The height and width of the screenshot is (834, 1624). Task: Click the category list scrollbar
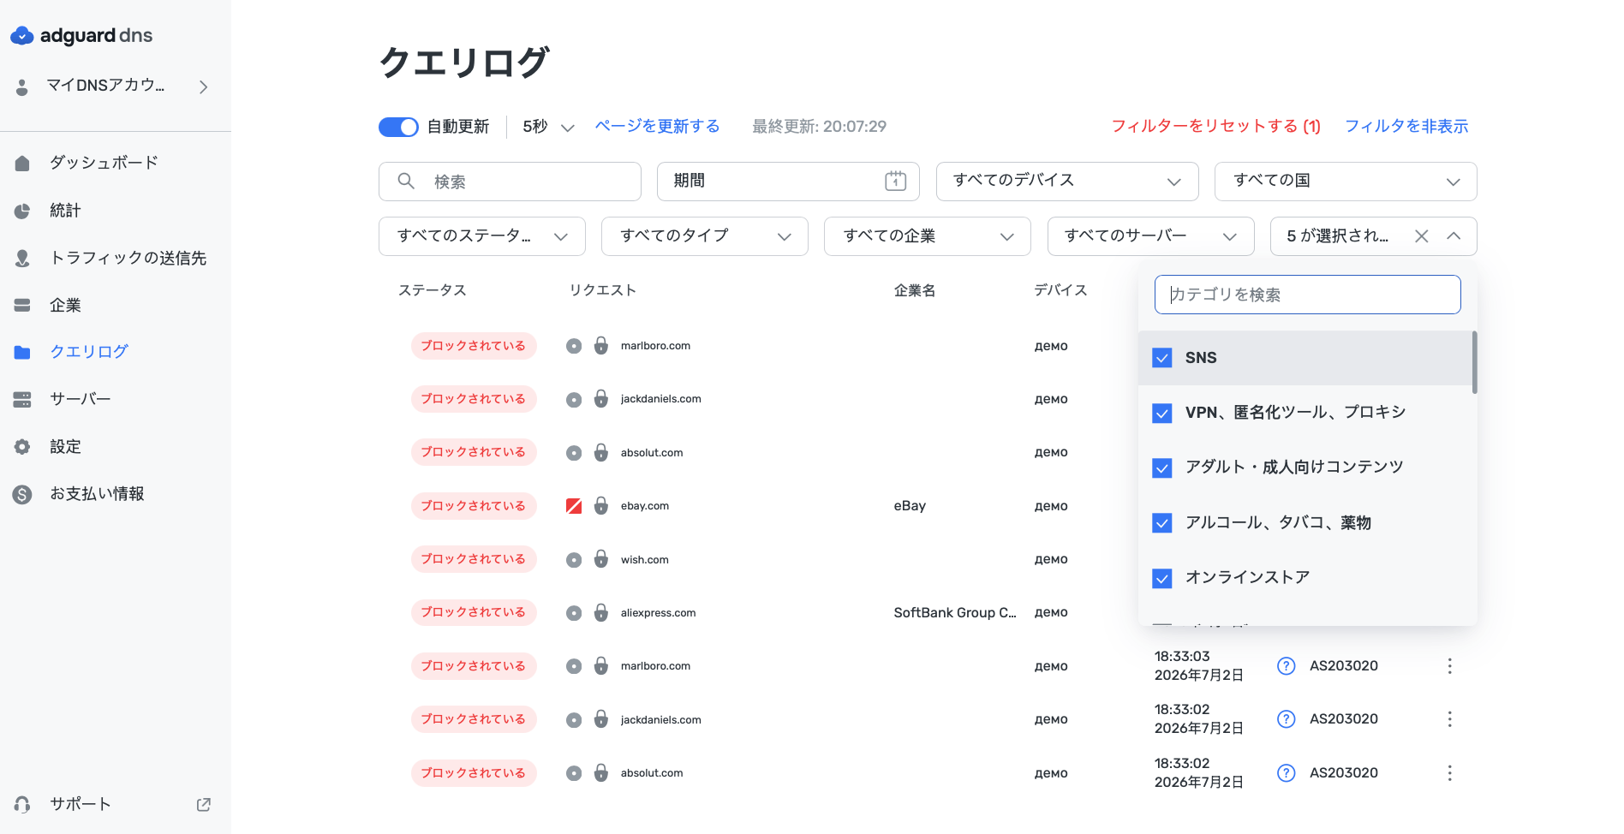click(1474, 362)
